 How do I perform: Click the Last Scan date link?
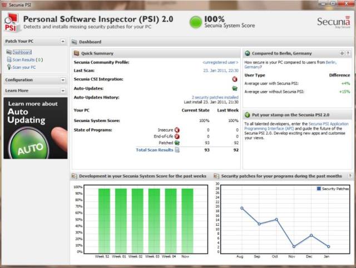coord(221,70)
